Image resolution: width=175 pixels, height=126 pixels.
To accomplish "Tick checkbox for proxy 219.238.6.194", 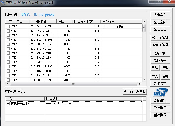I will (x=8, y=62).
